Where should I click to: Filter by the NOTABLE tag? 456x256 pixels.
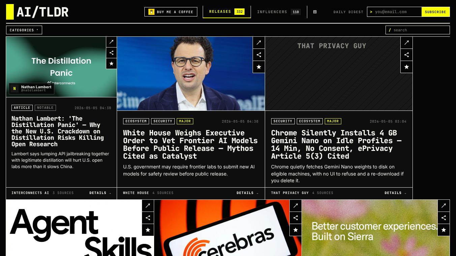tap(45, 108)
